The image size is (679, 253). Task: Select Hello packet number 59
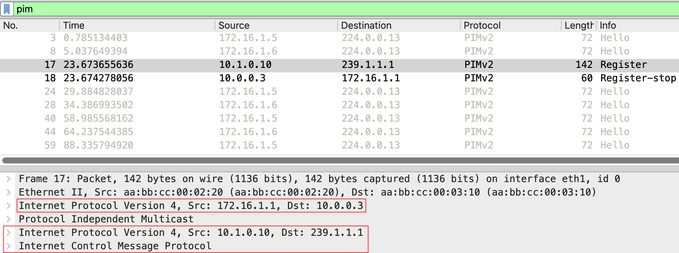[337, 145]
